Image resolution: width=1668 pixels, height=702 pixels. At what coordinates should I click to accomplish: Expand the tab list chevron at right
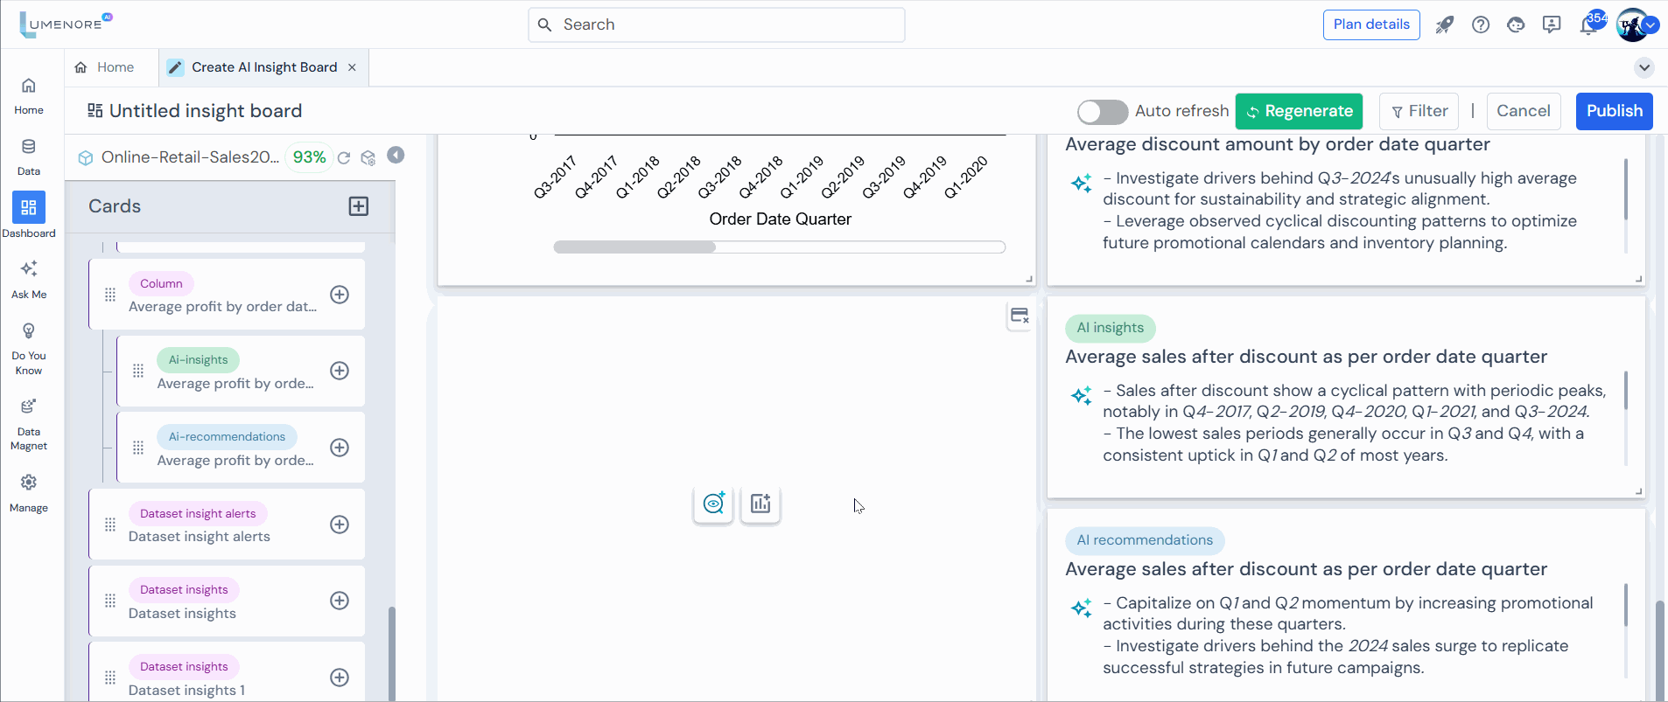[1643, 67]
